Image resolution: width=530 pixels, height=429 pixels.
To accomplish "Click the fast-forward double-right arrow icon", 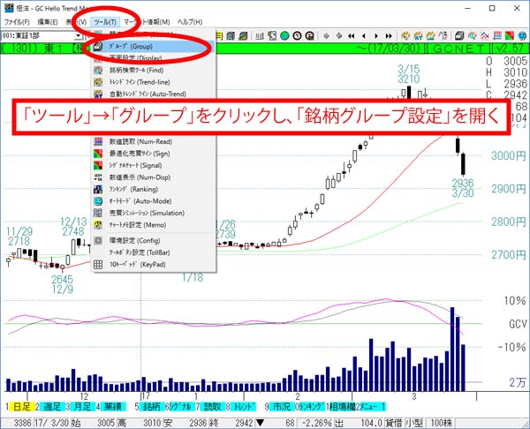I will 389,35.
